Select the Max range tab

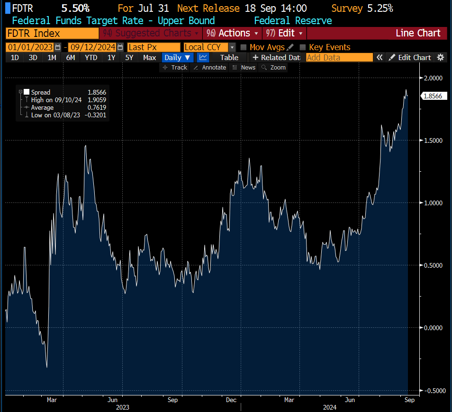coord(150,58)
